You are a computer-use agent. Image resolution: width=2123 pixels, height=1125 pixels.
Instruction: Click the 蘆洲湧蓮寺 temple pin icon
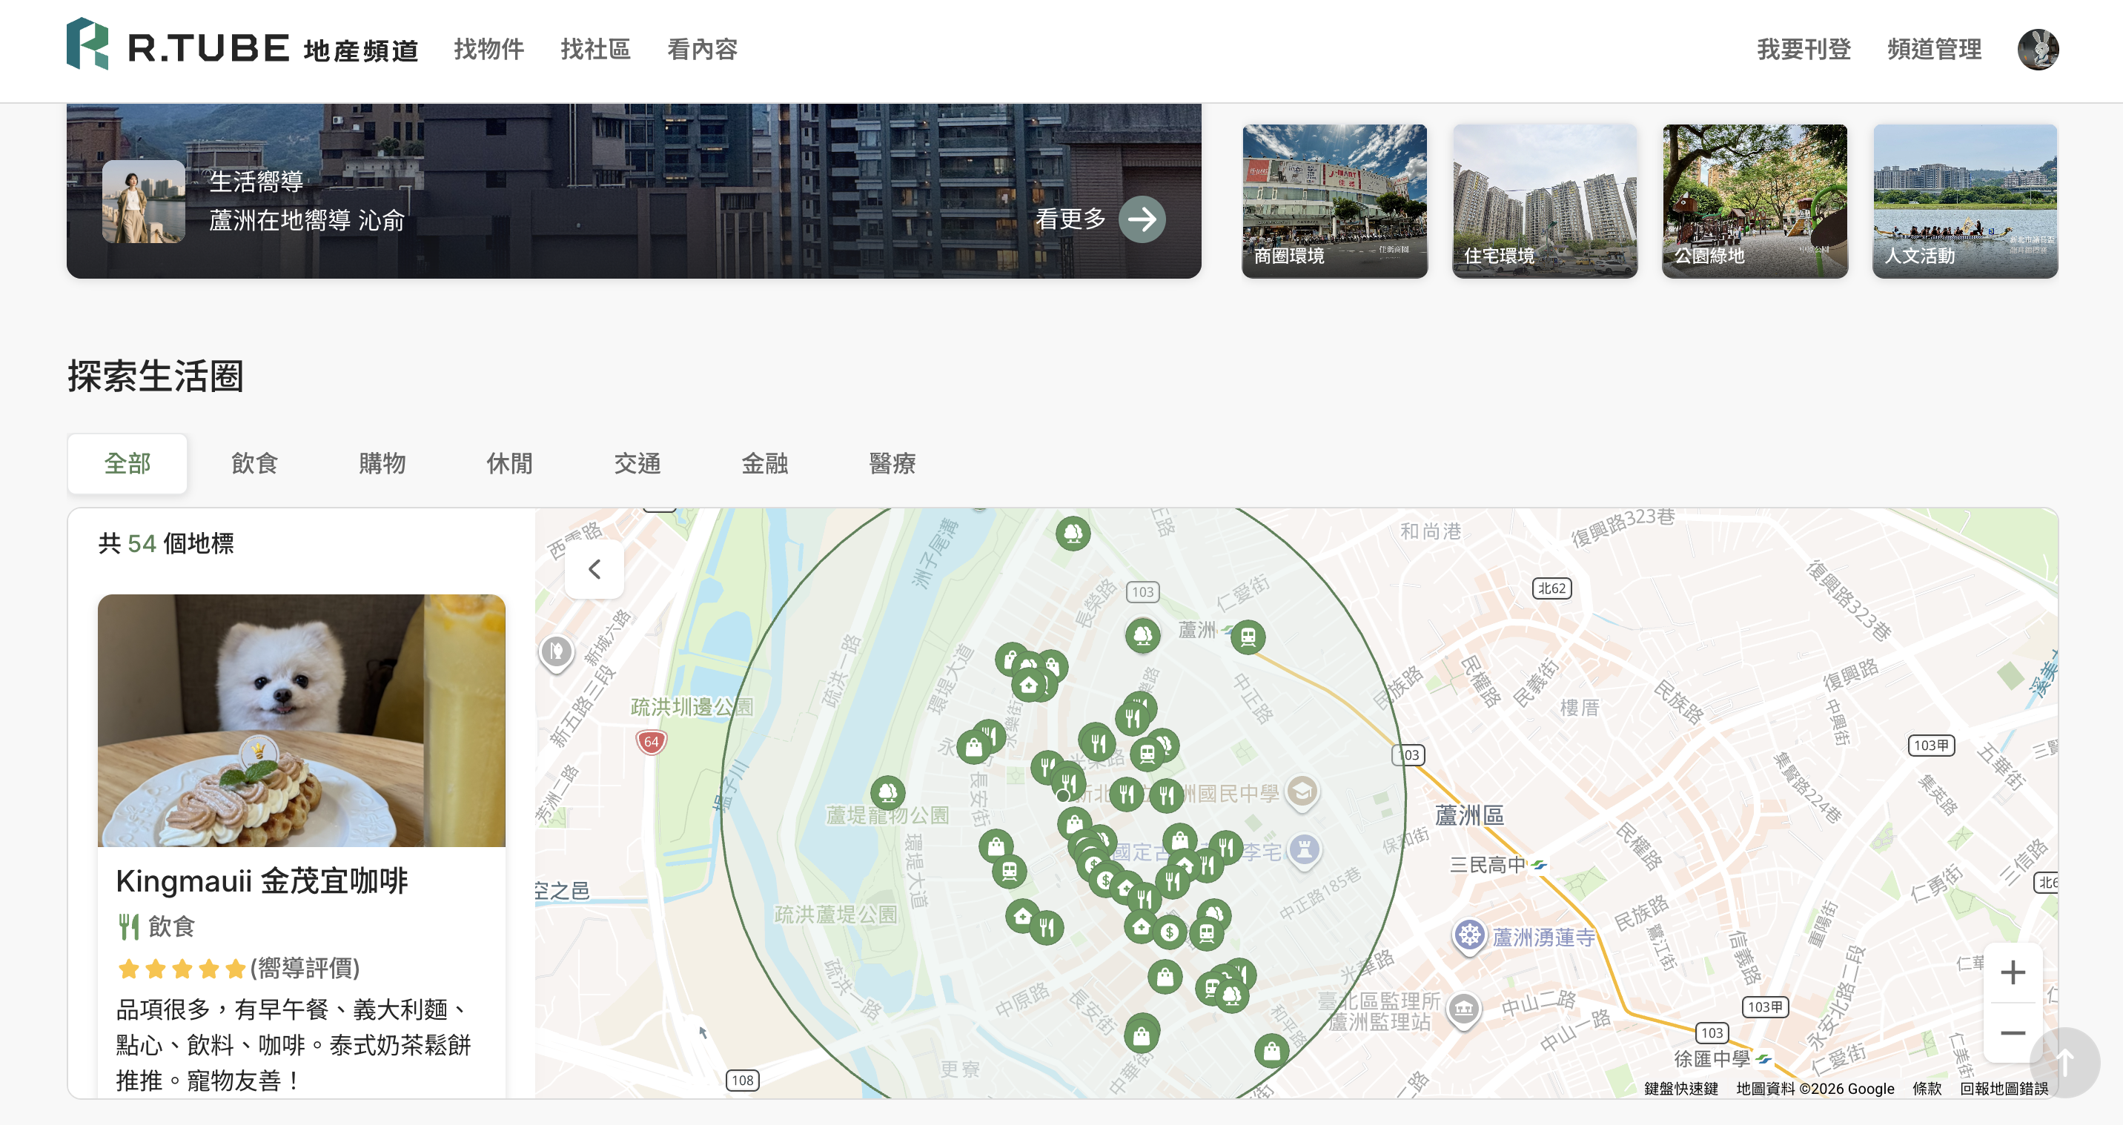click(x=1469, y=936)
